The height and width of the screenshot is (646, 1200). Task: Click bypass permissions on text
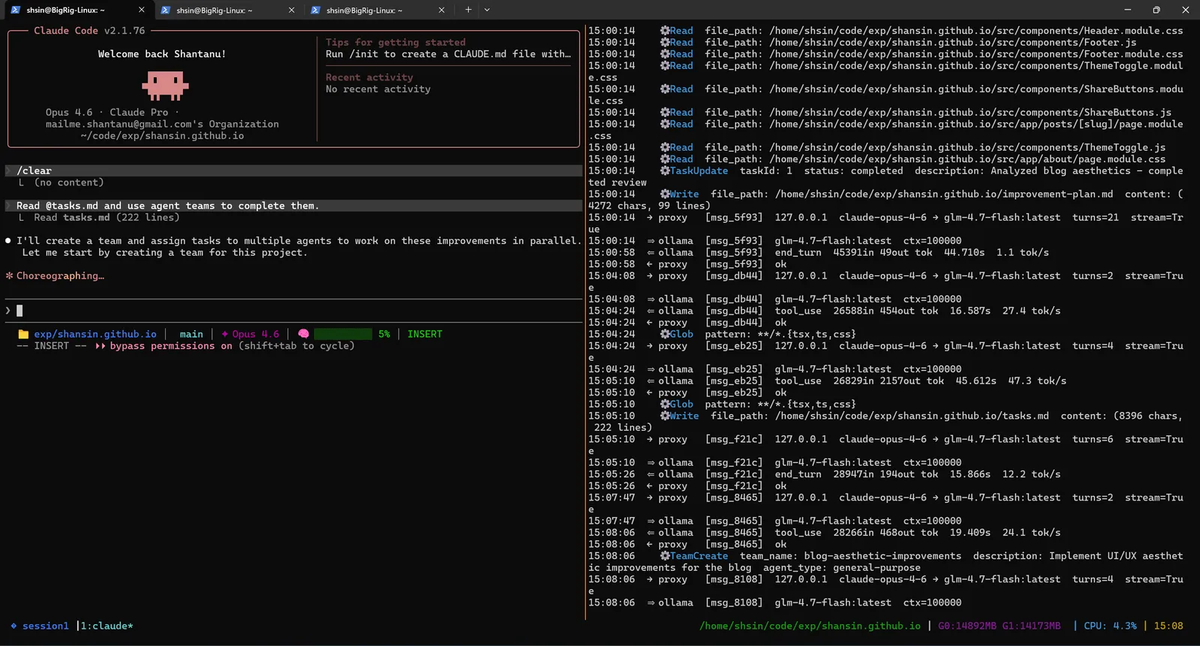click(x=171, y=346)
